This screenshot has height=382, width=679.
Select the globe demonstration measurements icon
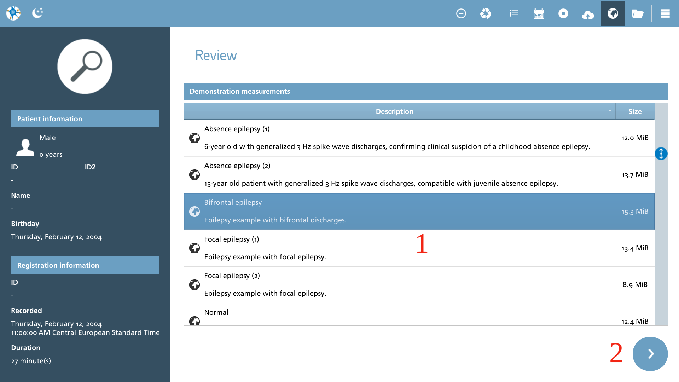(613, 13)
